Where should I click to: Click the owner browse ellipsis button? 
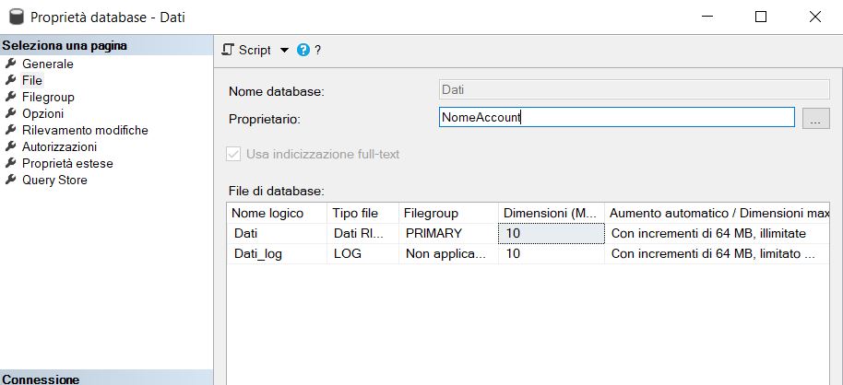pos(815,118)
